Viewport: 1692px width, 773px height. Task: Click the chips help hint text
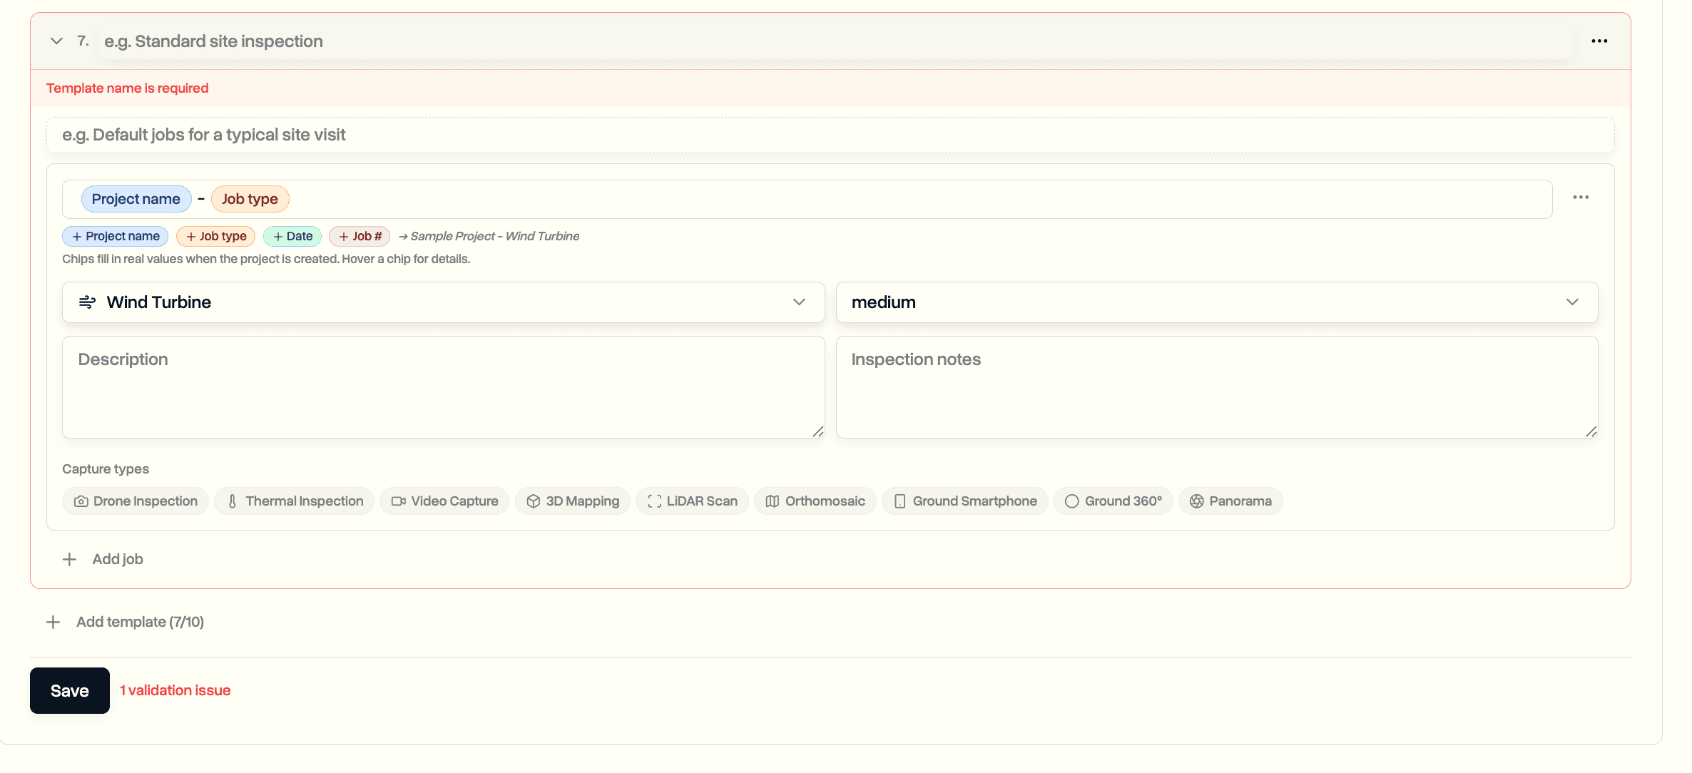point(266,259)
